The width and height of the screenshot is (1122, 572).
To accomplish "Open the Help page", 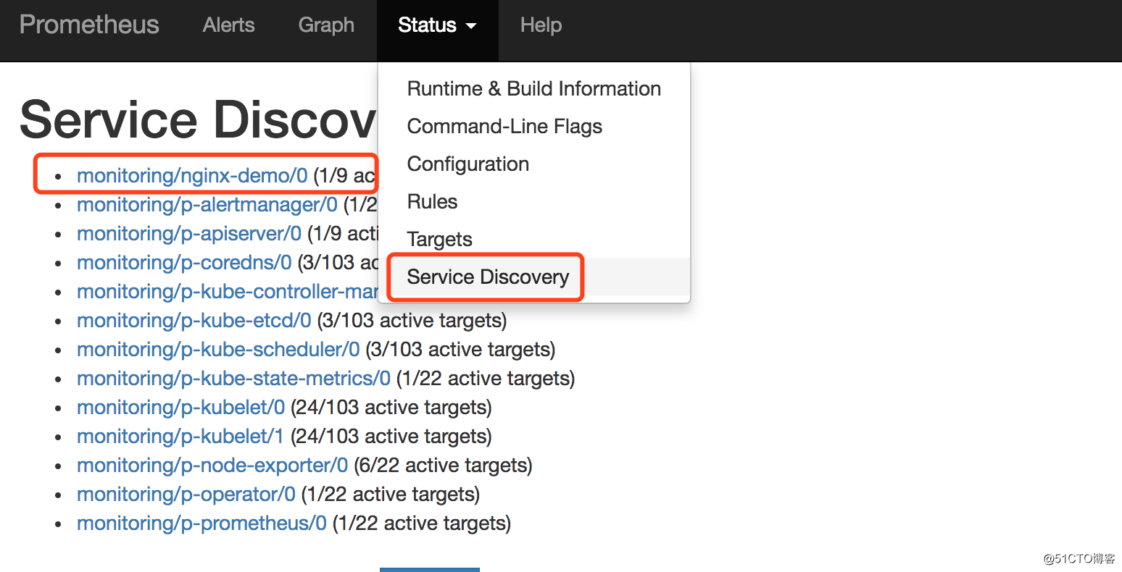I will [541, 25].
